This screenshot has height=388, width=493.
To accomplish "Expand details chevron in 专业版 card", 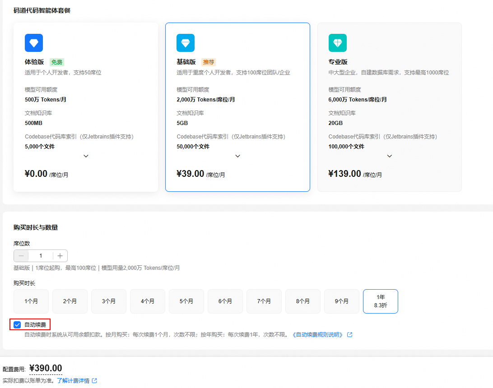I will 389,156.
